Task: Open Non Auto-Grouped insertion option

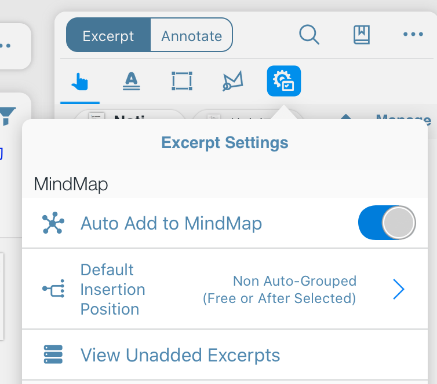Action: [x=279, y=290]
